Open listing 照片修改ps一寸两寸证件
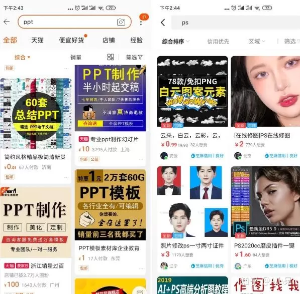Viewport: 300px width, 294px height. pyautogui.click(x=192, y=245)
